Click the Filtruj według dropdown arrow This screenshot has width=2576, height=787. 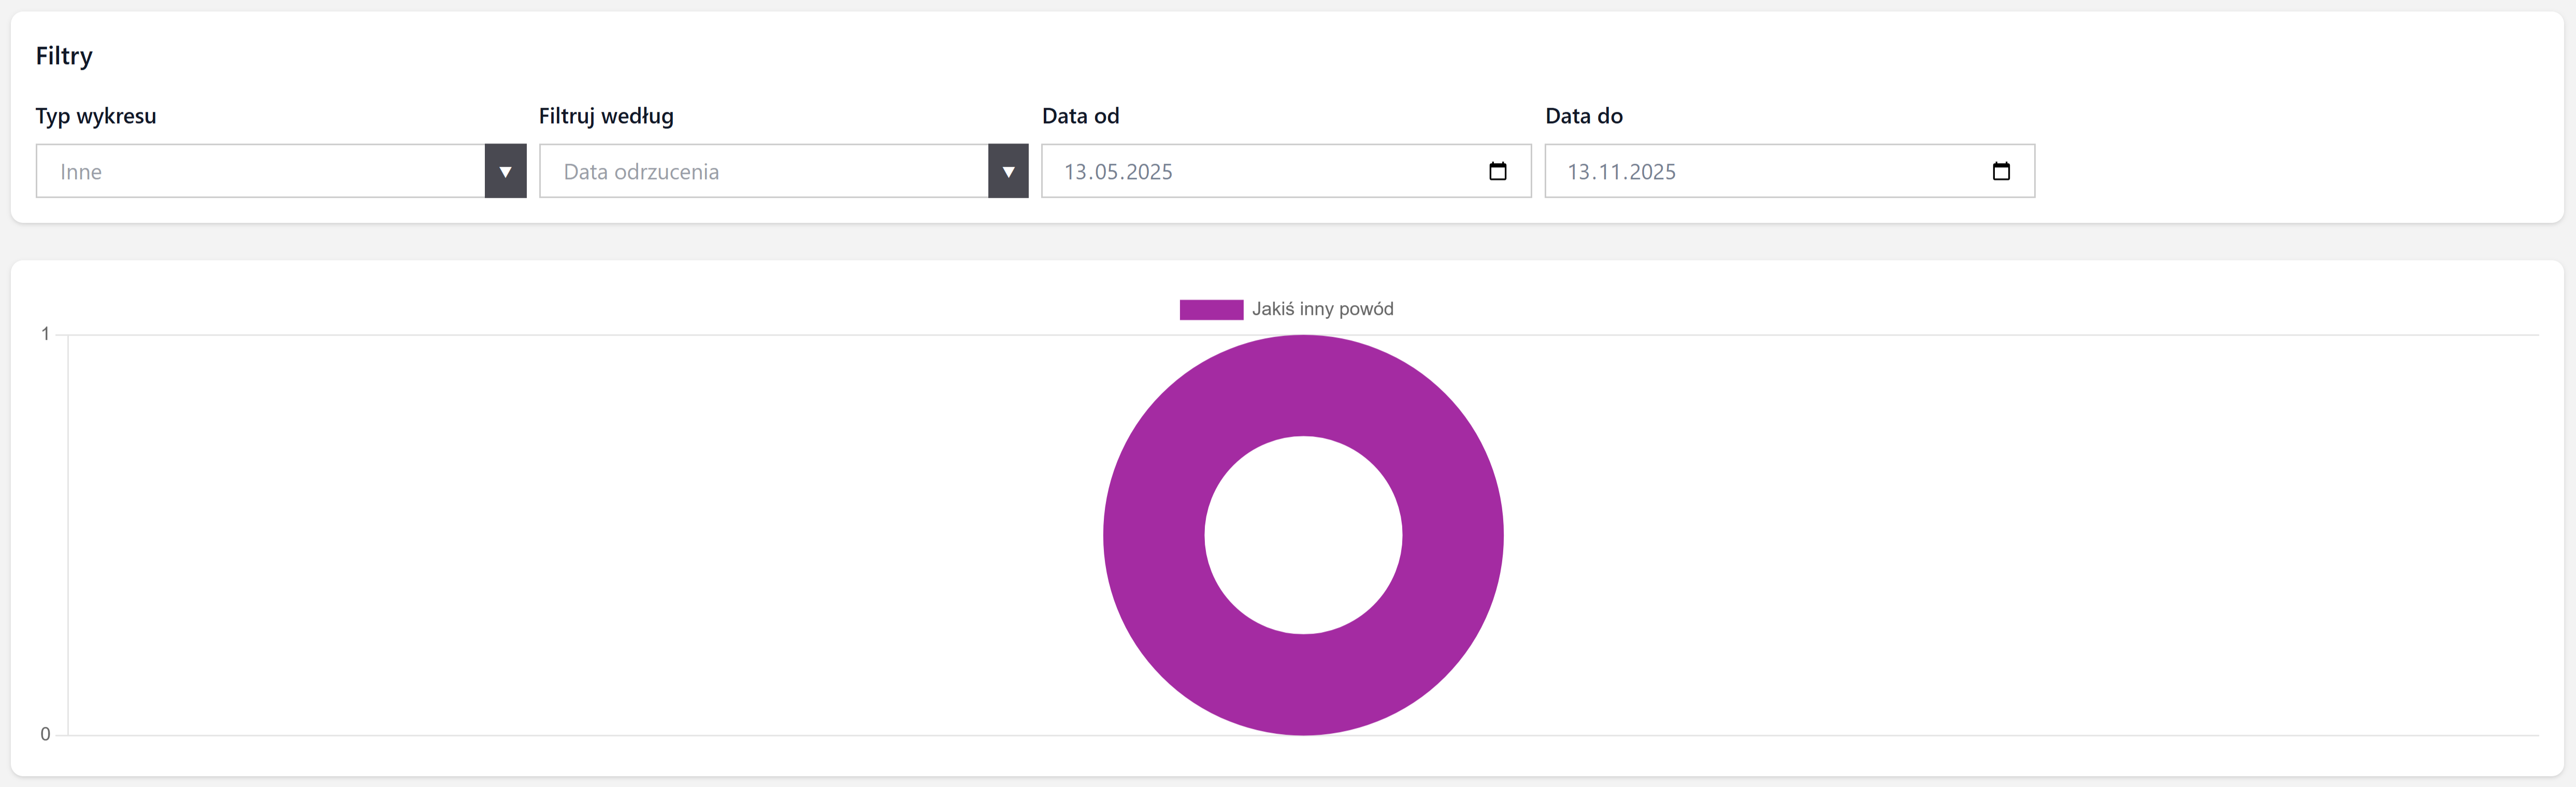[1008, 171]
